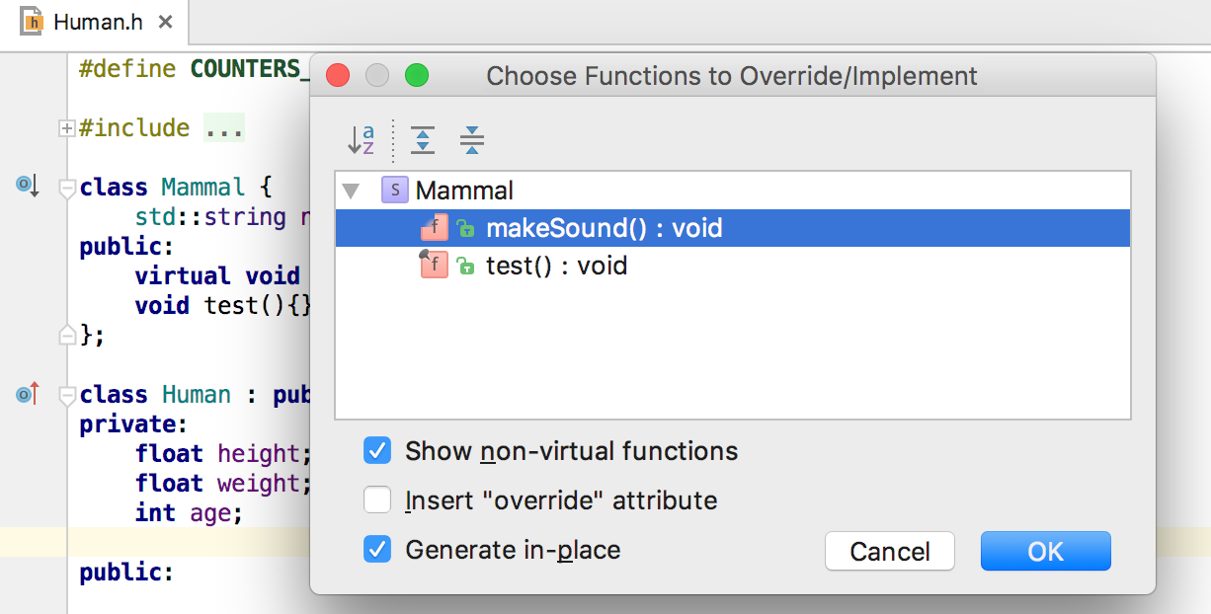Image resolution: width=1211 pixels, height=614 pixels.
Task: Dismiss the dialog with Cancel
Action: (x=890, y=551)
